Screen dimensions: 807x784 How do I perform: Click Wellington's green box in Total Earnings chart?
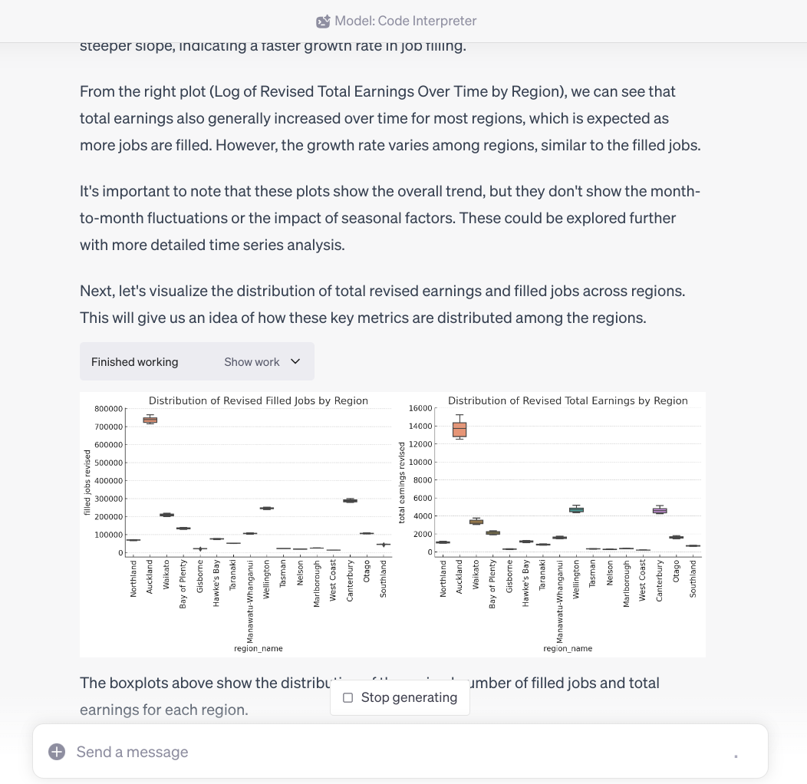576,509
